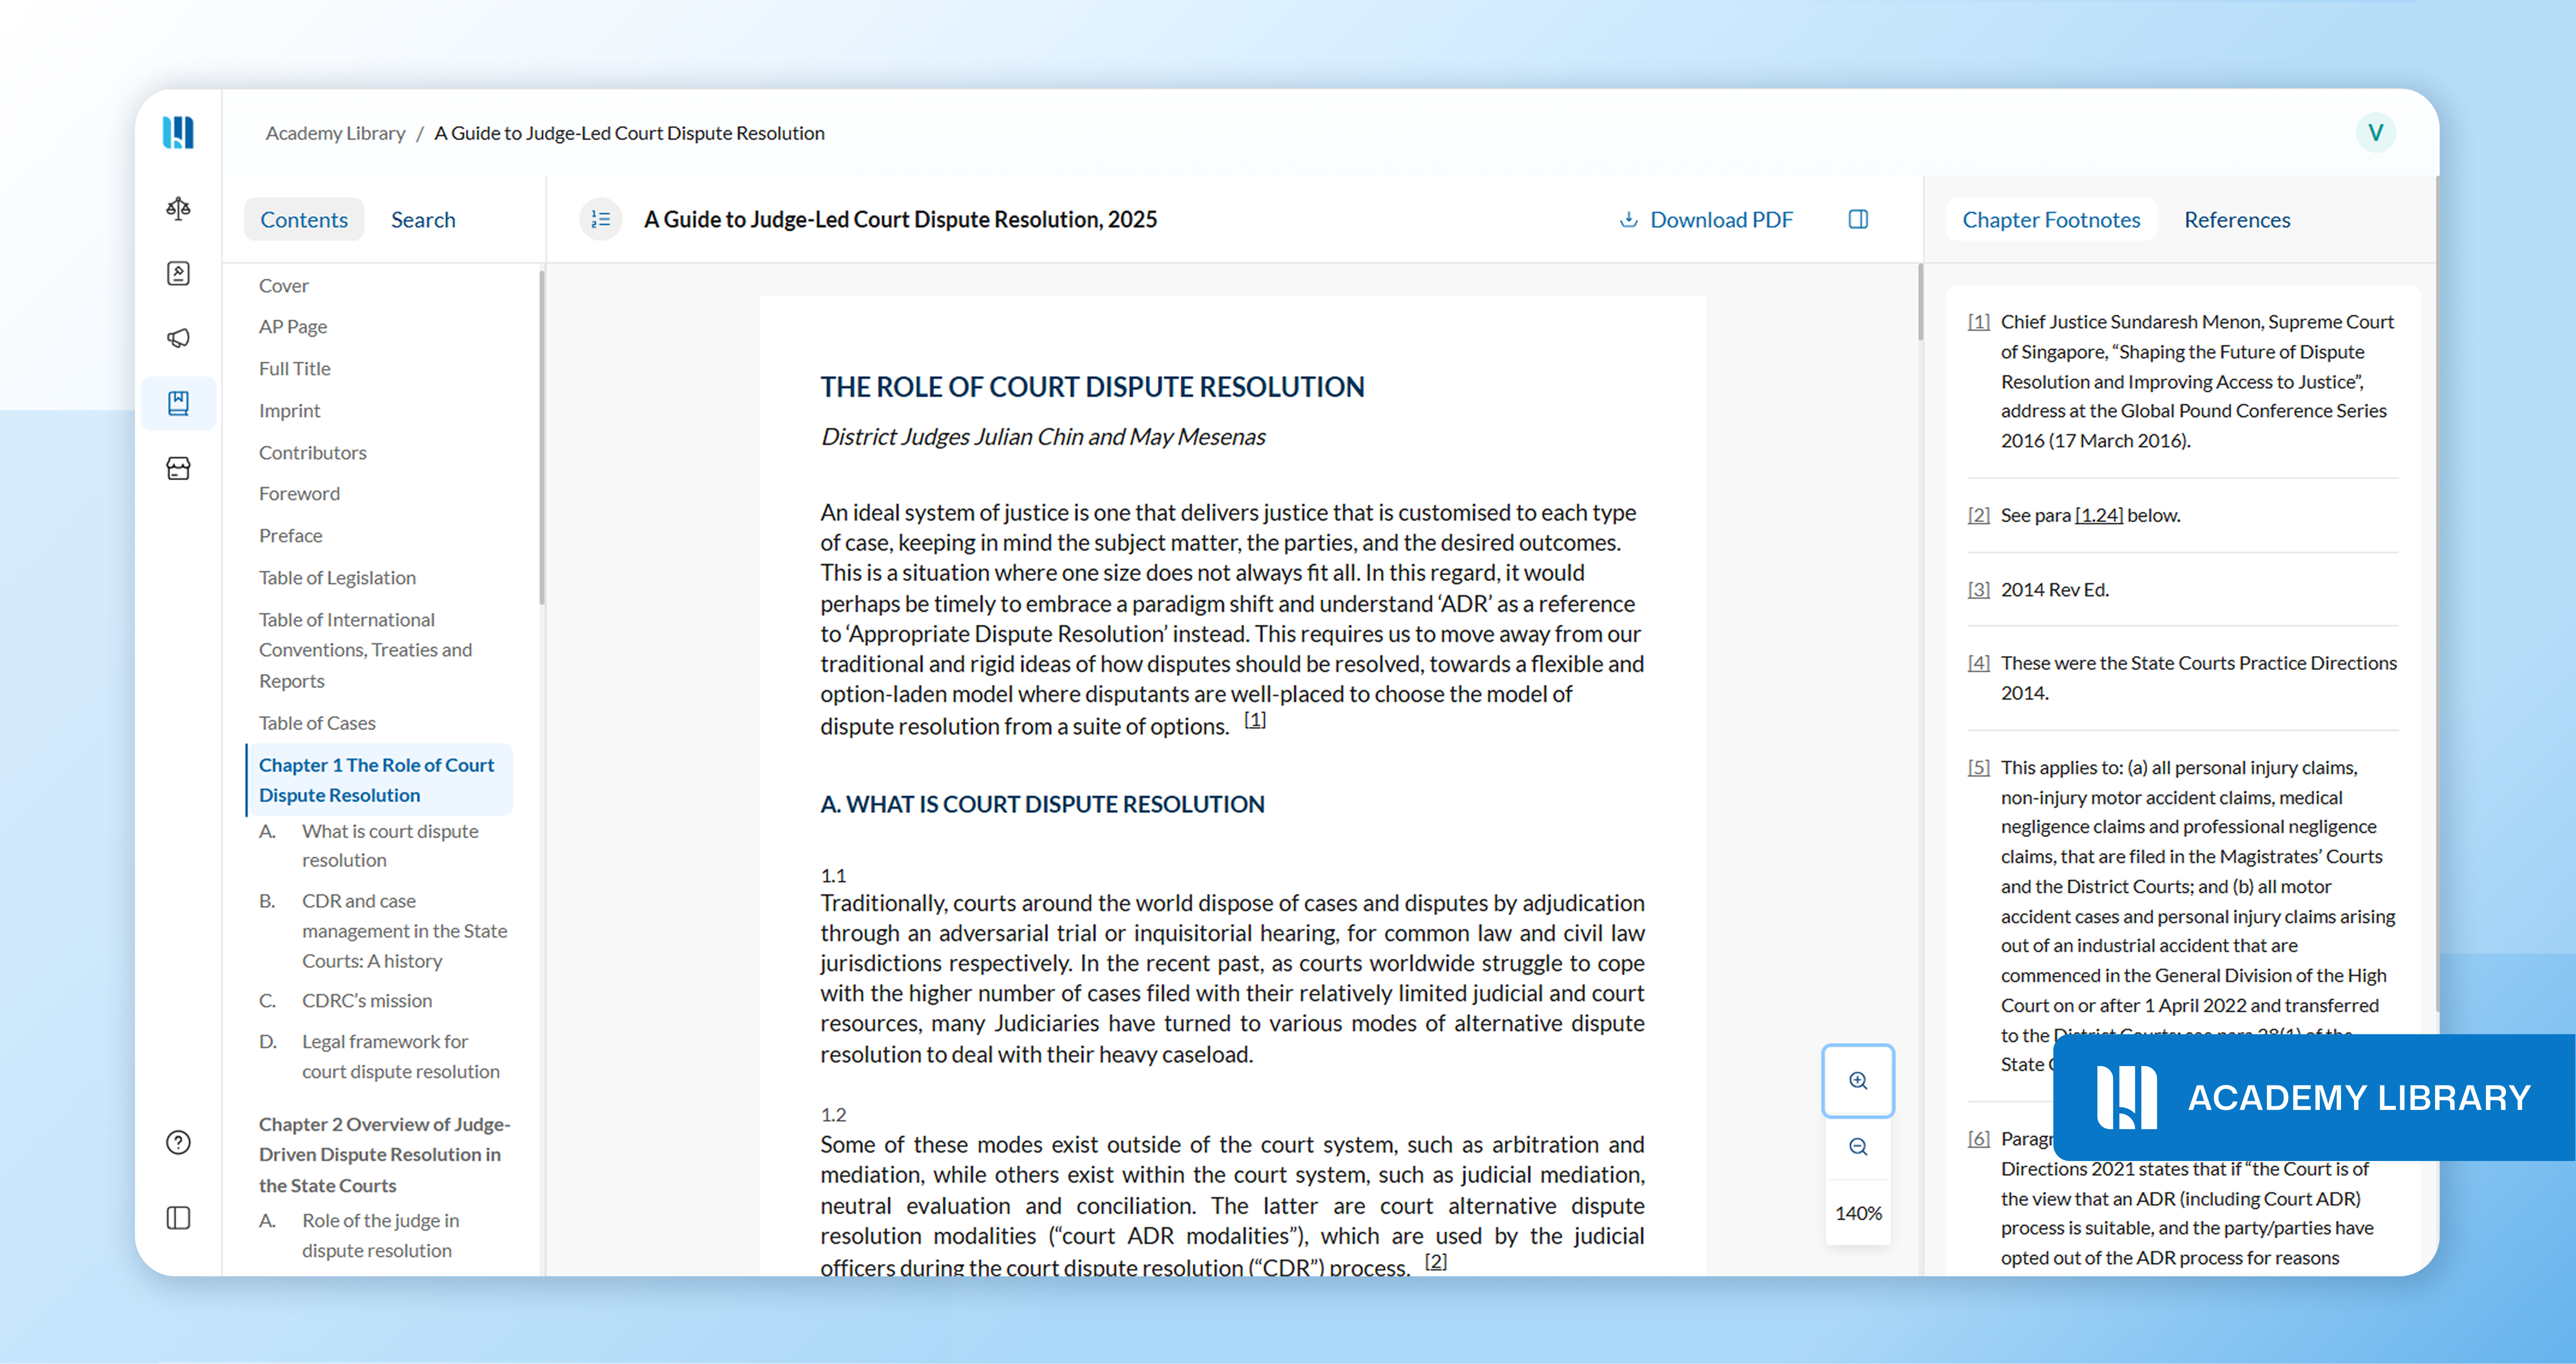
Task: Open Table of Legislation entry
Action: [x=338, y=577]
